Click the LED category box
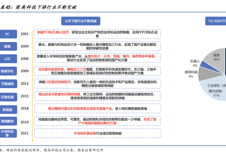 click(7, 58)
